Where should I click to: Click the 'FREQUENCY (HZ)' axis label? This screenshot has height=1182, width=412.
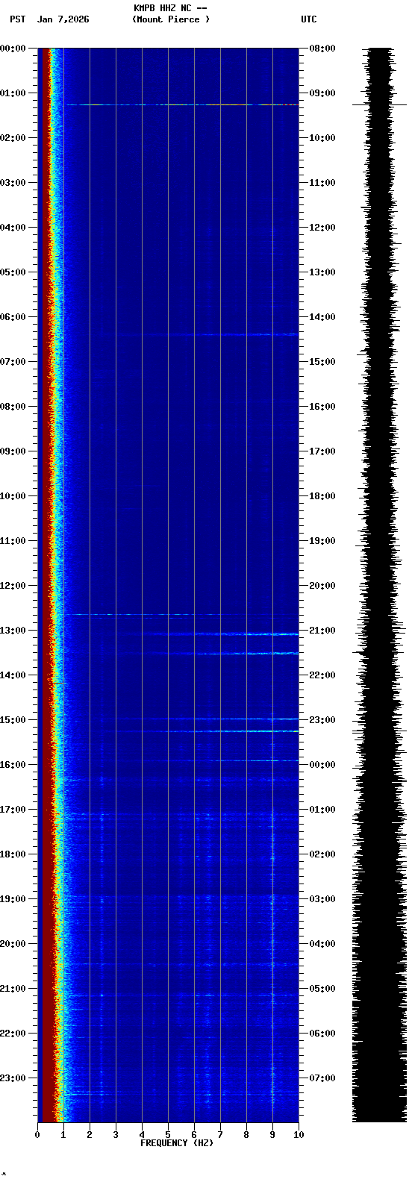[x=177, y=1143]
